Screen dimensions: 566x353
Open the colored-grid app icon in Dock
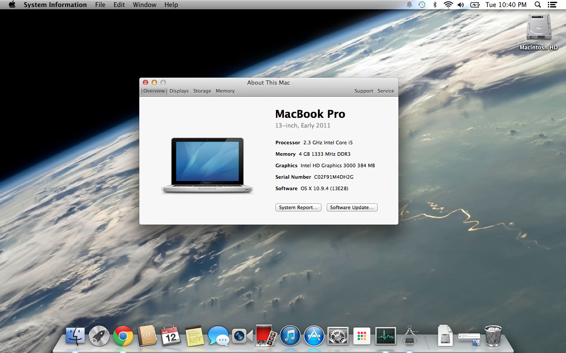tap(362, 337)
